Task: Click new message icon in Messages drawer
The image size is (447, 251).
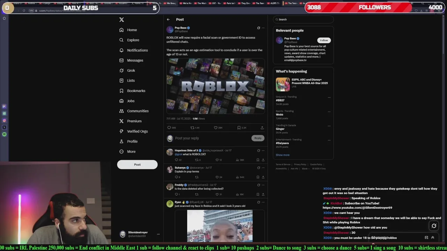Action: click(x=426, y=238)
